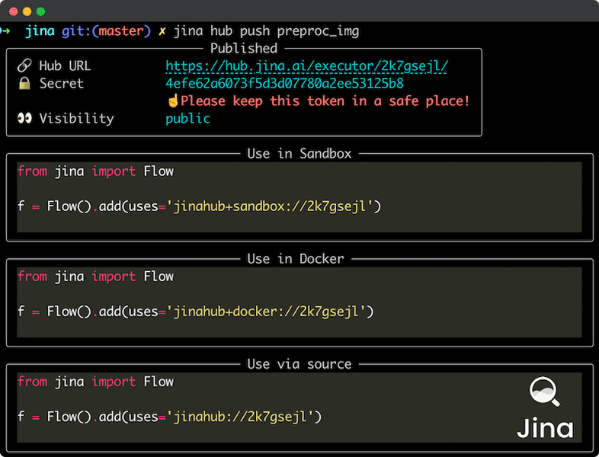Click 'from jina import Flow' in the source block

[95, 382]
